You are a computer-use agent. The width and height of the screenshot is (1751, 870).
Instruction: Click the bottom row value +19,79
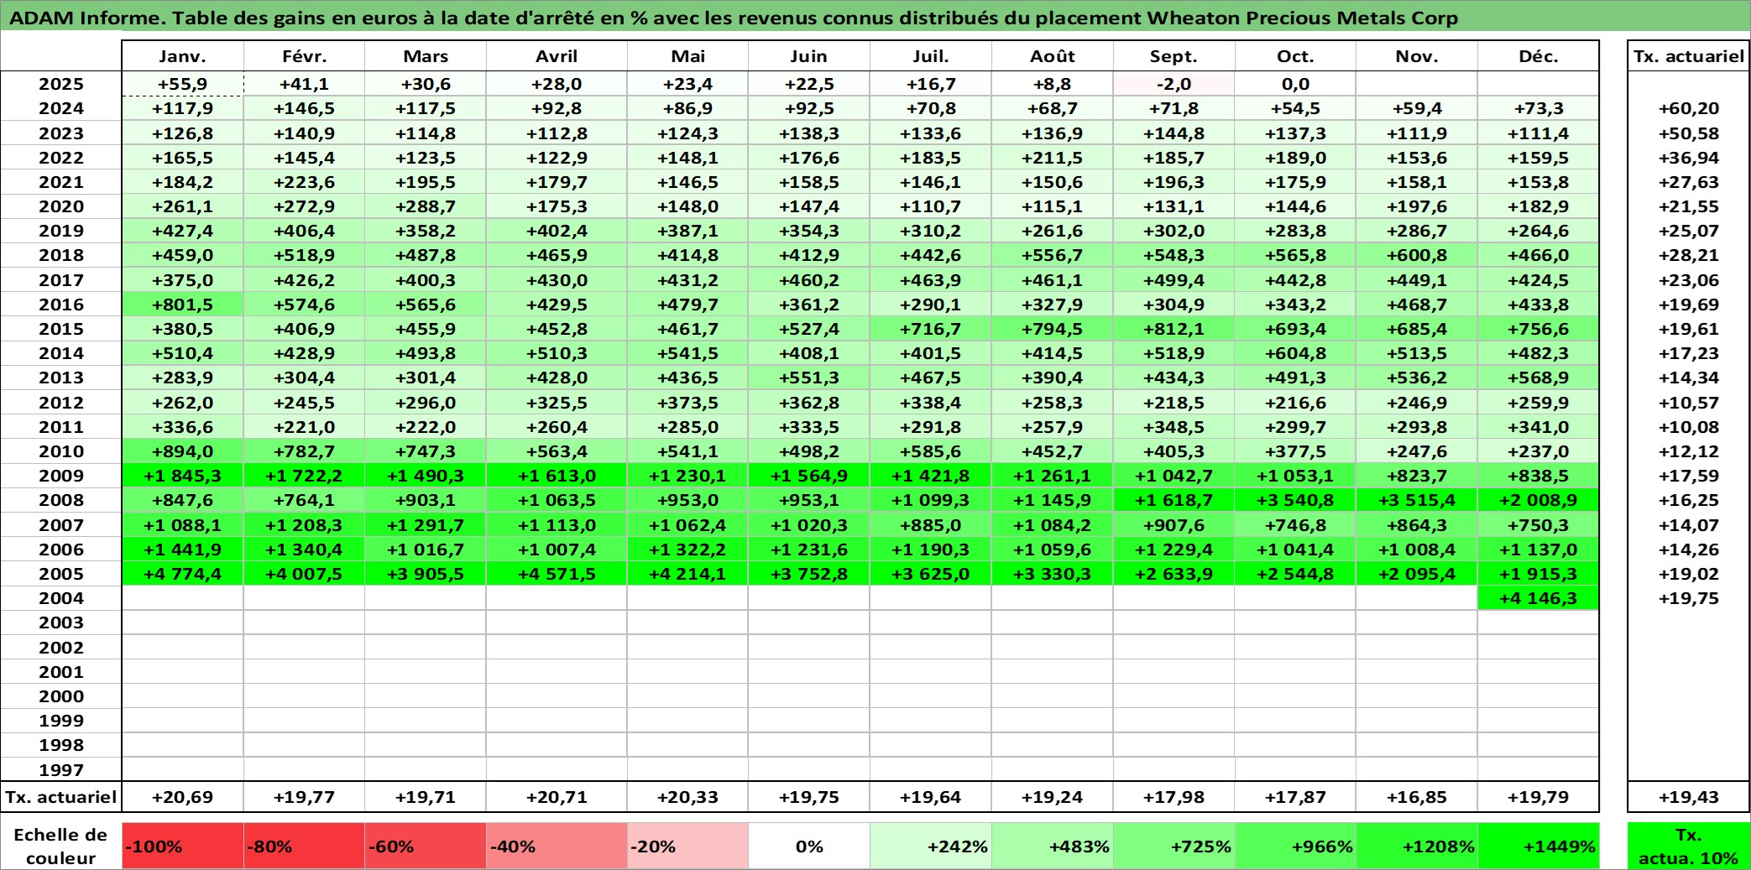(x=1538, y=797)
